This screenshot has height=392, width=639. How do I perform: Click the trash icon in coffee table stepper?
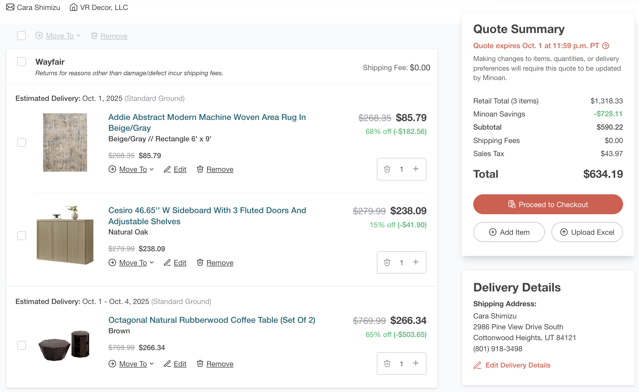(387, 364)
